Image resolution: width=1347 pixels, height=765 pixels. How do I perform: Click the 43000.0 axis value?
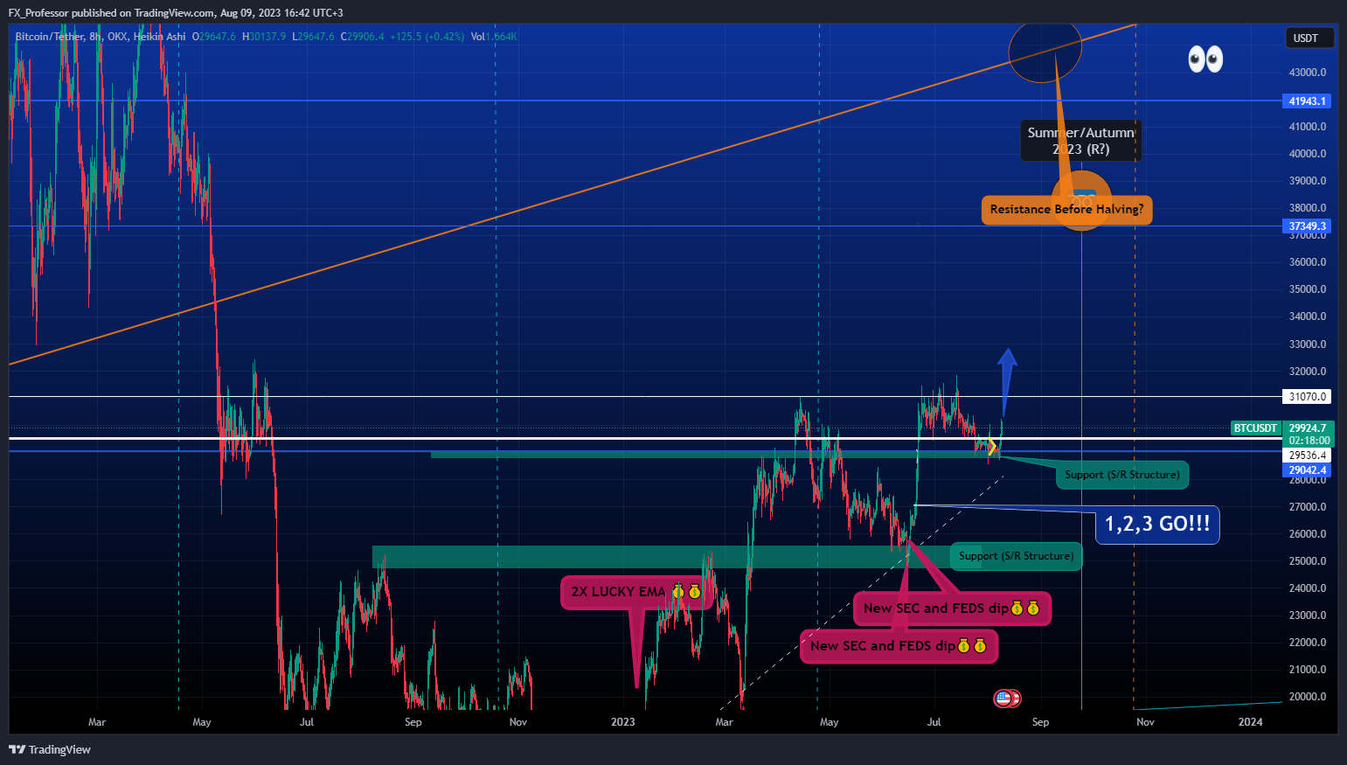[x=1308, y=72]
